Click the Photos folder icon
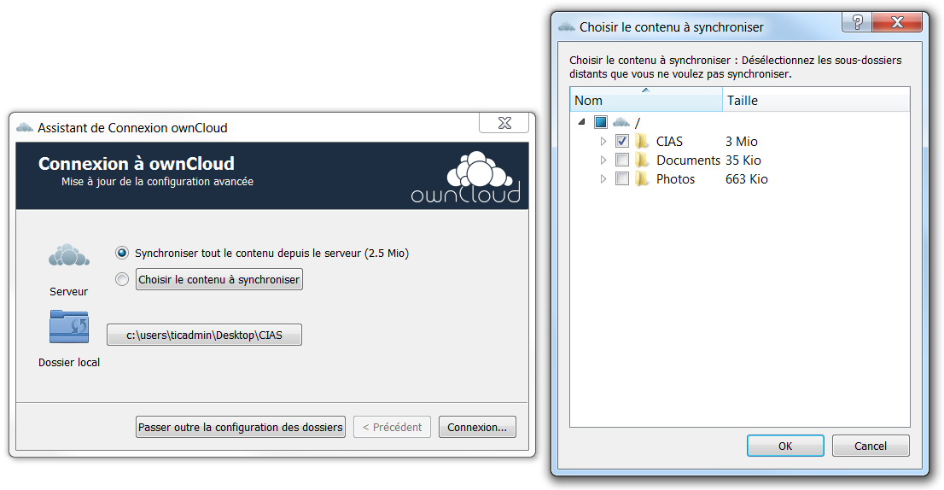 [x=643, y=179]
